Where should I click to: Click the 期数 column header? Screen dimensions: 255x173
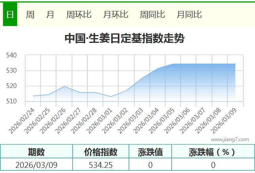point(36,152)
